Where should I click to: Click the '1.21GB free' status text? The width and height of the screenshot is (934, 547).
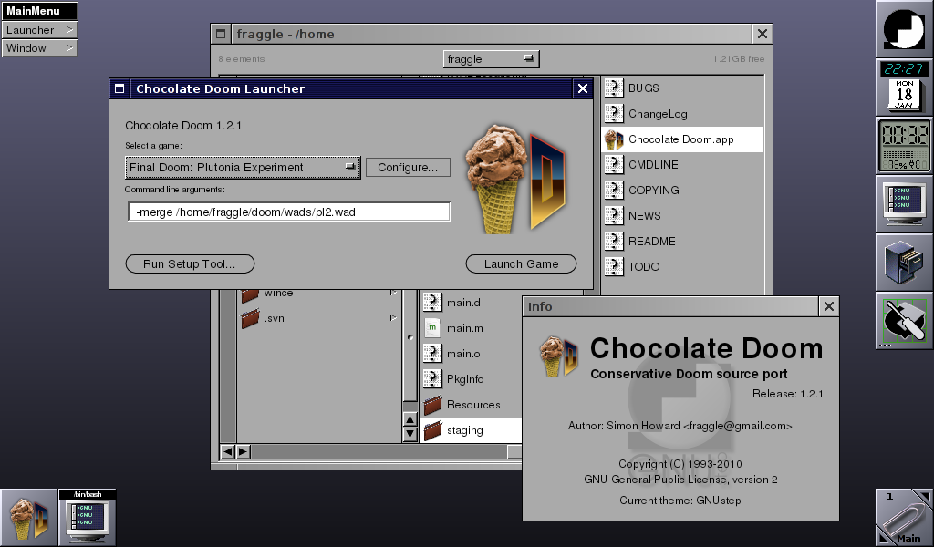pyautogui.click(x=739, y=59)
